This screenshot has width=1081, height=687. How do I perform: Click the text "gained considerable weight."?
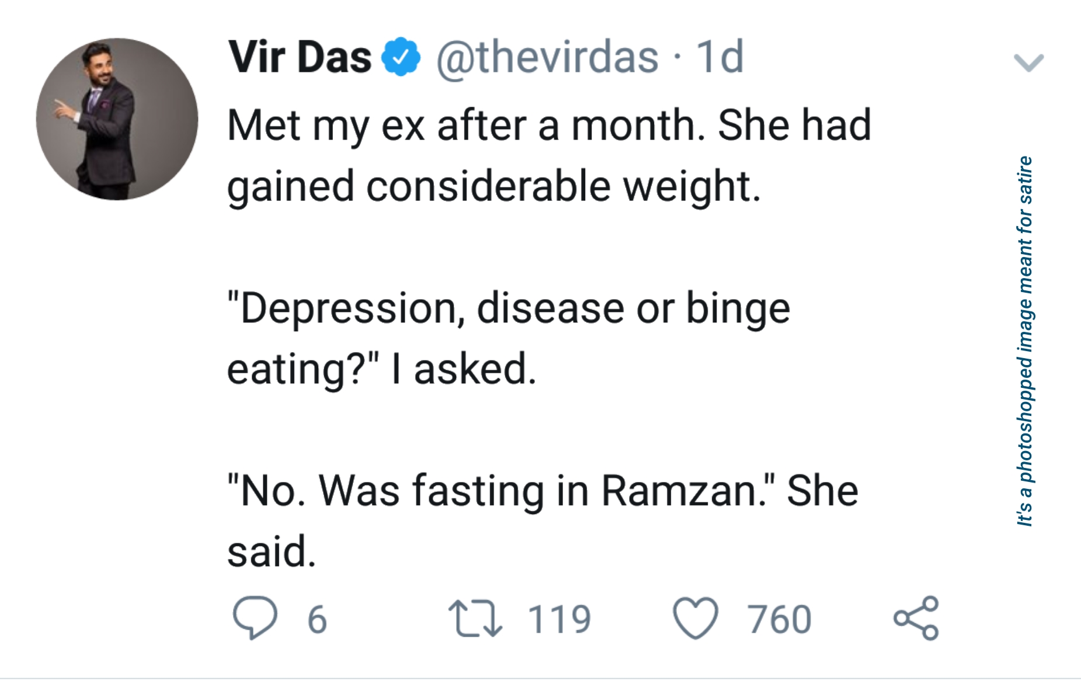[x=493, y=186]
